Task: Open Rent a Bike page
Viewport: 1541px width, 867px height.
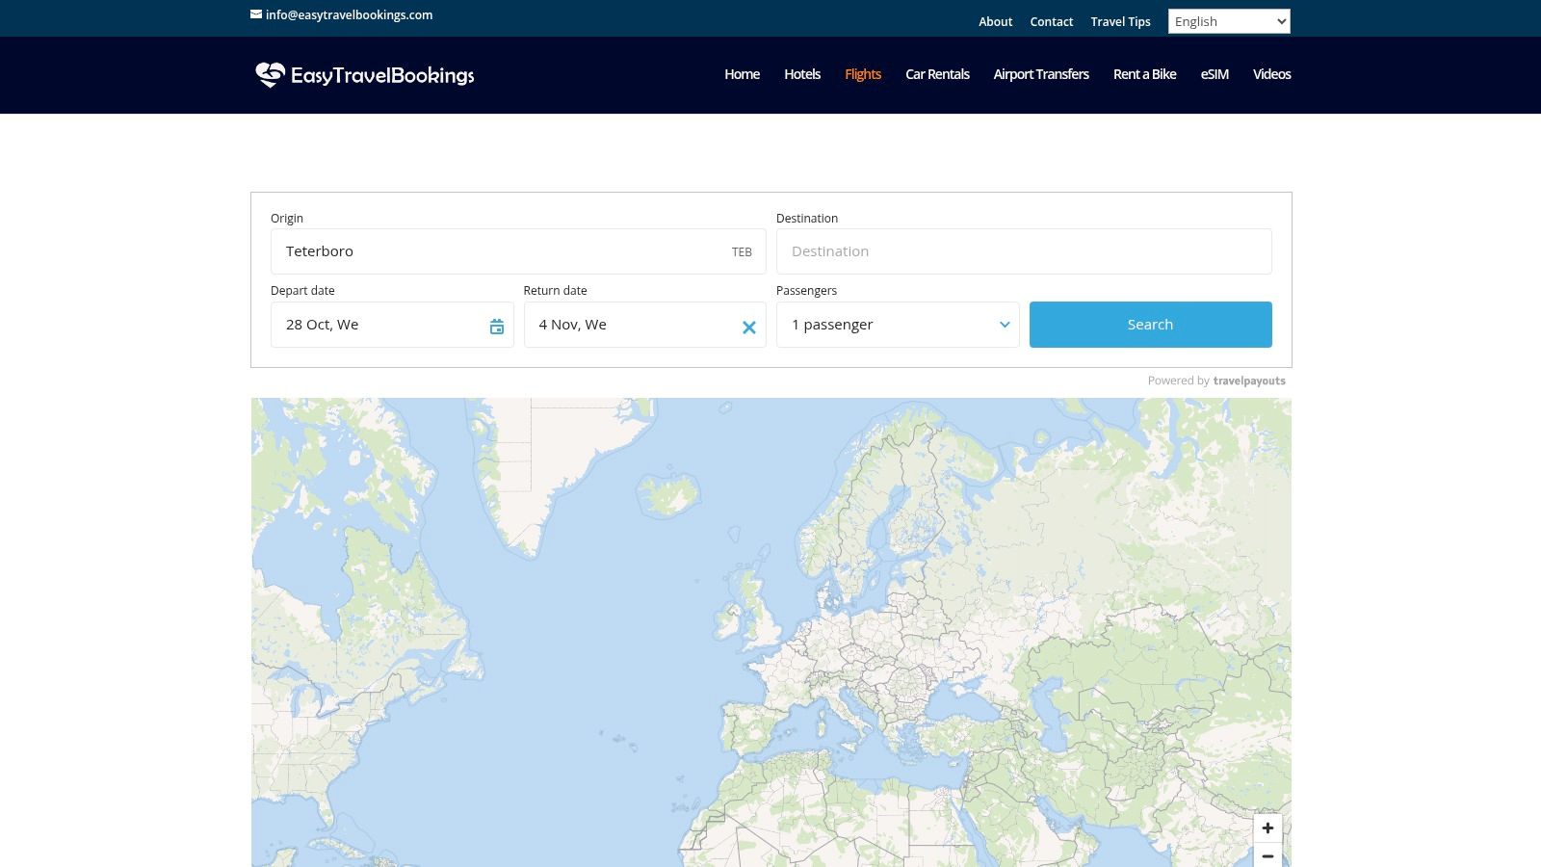Action: coord(1144,74)
